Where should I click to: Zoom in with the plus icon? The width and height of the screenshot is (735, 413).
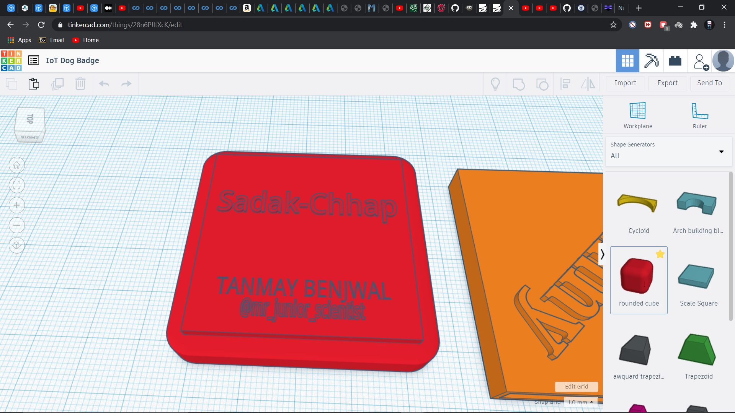click(x=17, y=205)
